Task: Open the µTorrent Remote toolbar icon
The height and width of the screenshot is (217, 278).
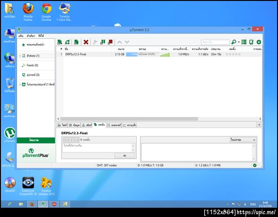Action: 252,42
